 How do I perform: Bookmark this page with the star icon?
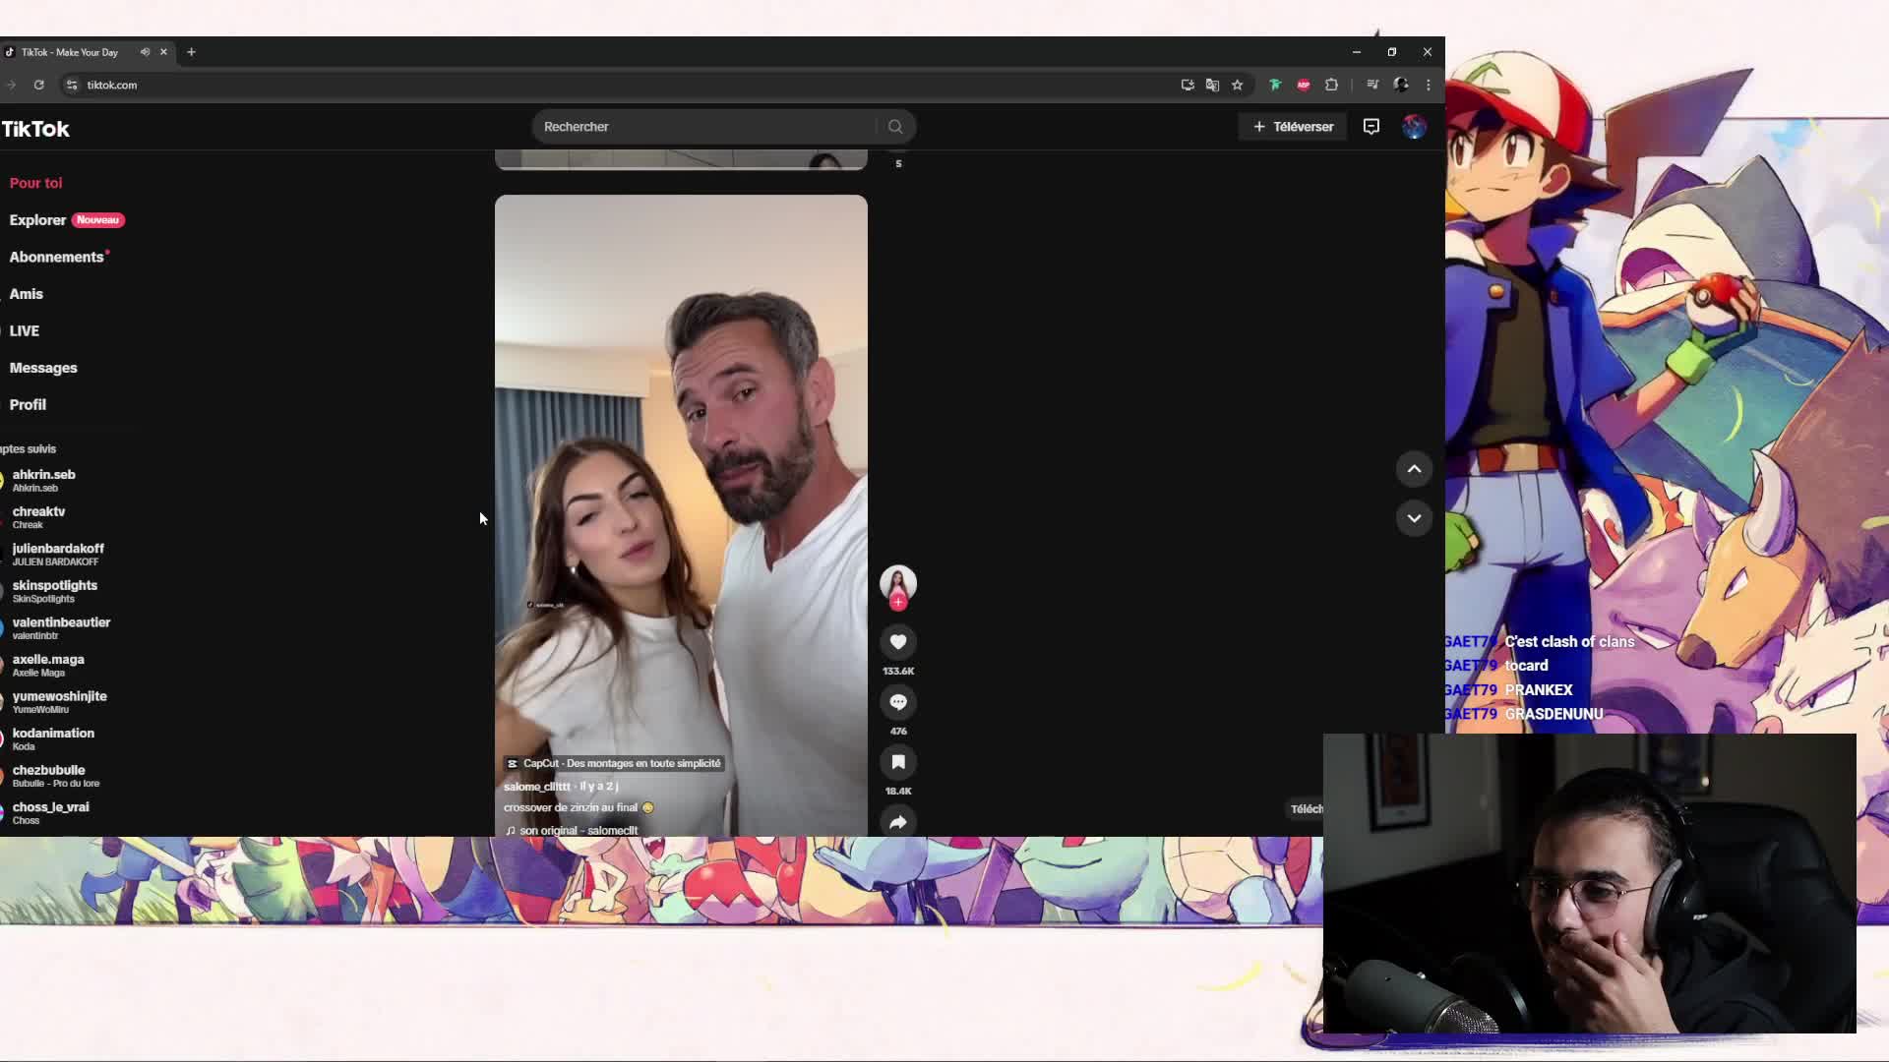pyautogui.click(x=1238, y=85)
